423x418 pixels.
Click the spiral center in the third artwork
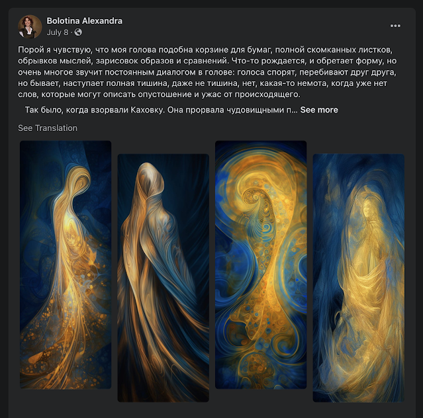(254, 198)
